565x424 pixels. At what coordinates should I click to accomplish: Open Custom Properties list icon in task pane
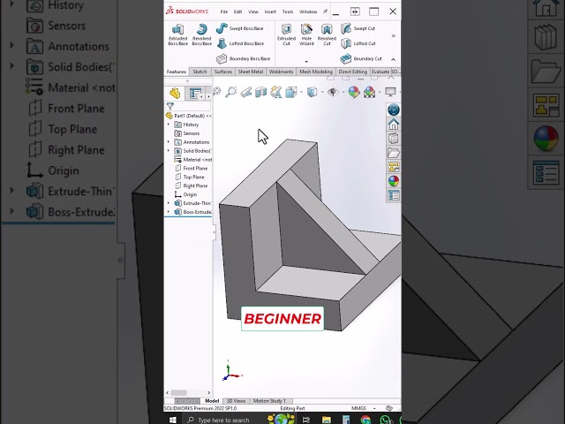[394, 196]
